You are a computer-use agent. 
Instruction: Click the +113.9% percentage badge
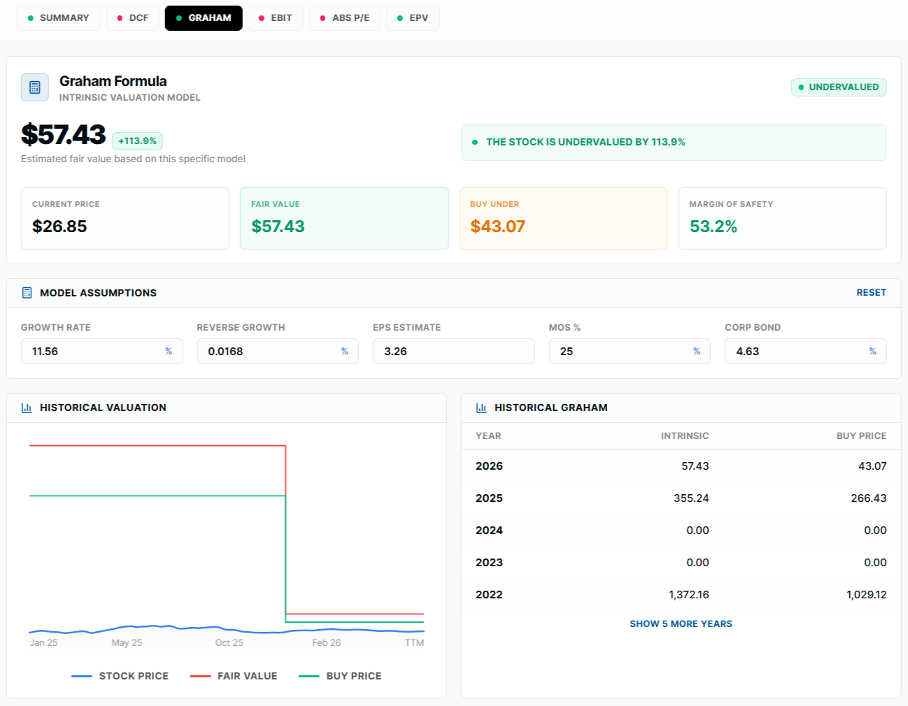click(137, 141)
